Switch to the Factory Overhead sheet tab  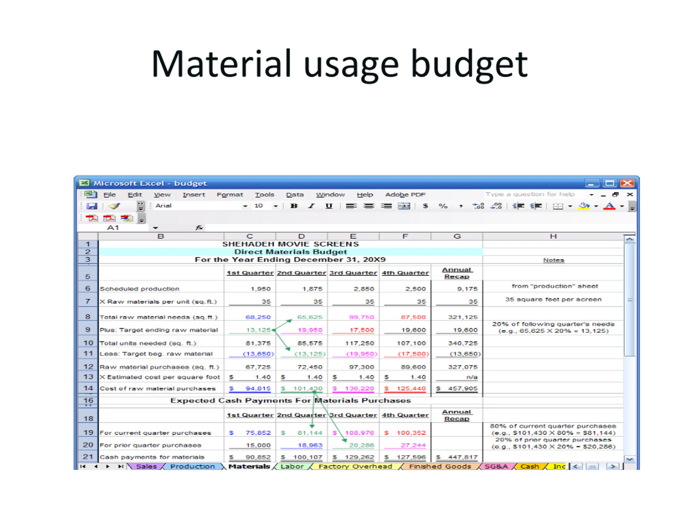(355, 467)
